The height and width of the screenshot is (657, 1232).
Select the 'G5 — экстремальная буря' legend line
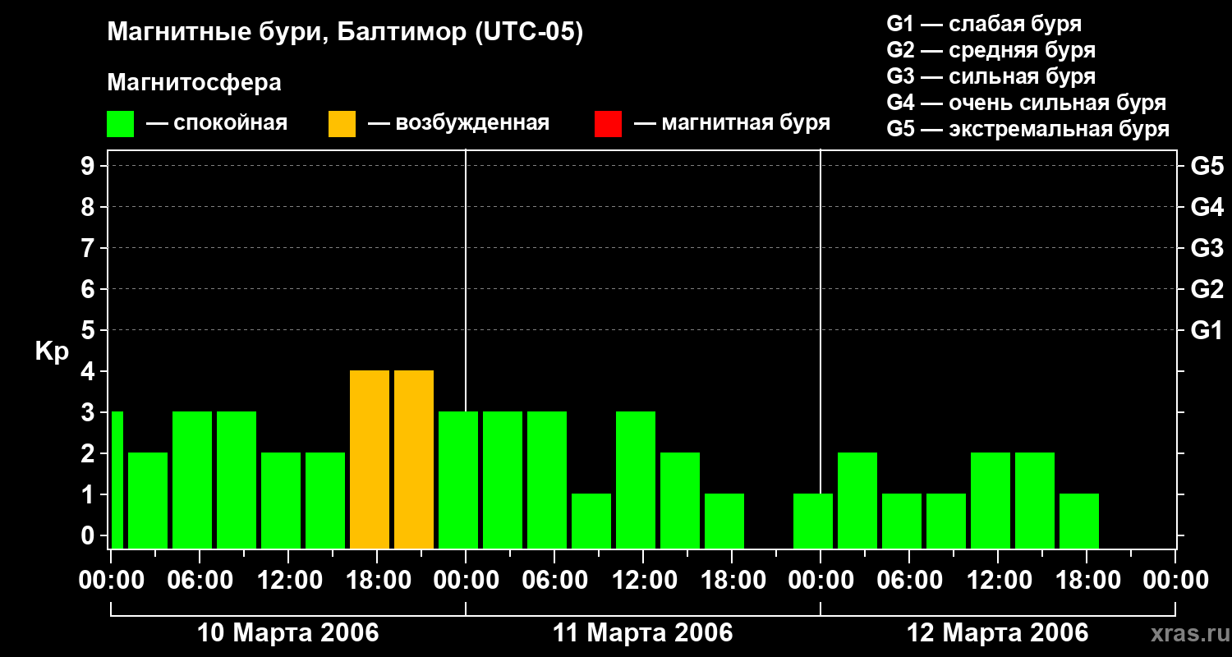click(1028, 129)
